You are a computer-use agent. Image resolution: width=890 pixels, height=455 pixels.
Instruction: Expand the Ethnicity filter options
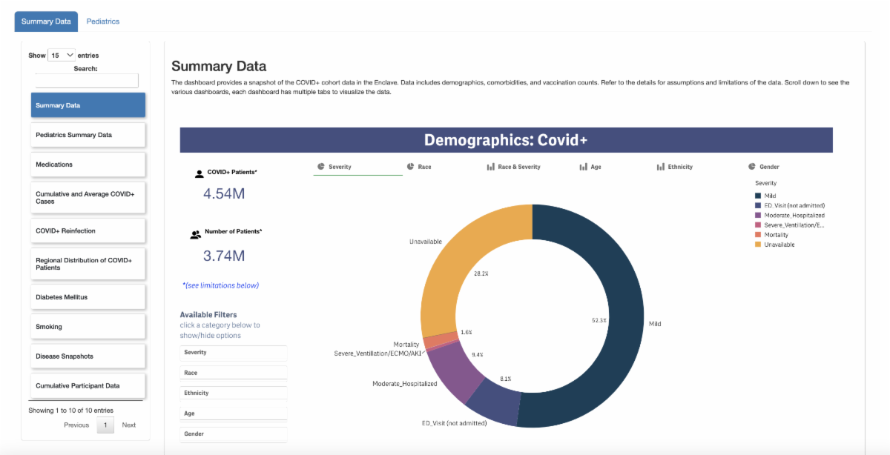click(x=233, y=393)
